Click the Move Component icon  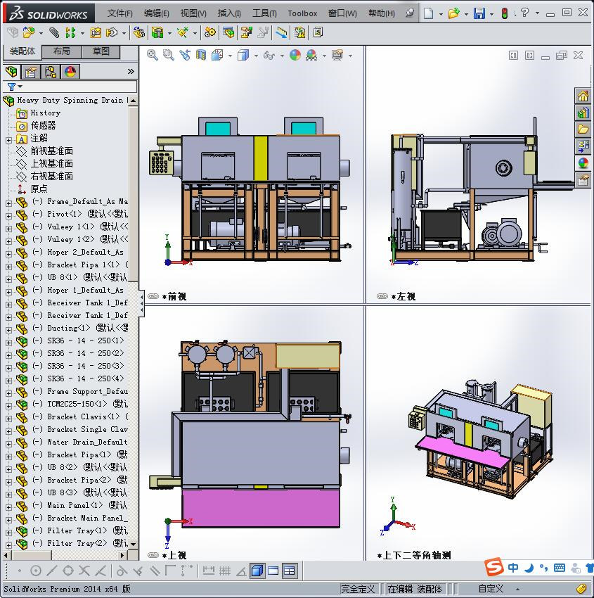point(112,33)
